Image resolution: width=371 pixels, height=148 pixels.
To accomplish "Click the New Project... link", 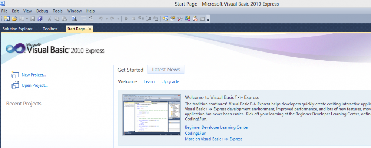I will click(34, 75).
